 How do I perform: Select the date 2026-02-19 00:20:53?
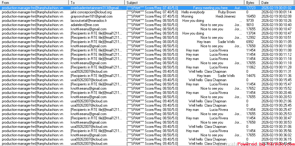[x=277, y=97]
